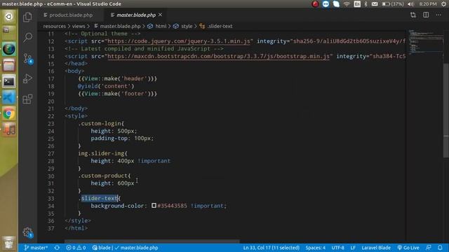Open the Bluetooth indicator menu
The width and height of the screenshot is (449, 252).
point(366,3)
